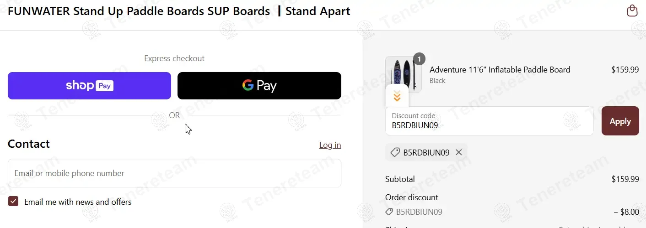The width and height of the screenshot is (646, 228).
Task: Click the Express checkout label
Action: click(x=174, y=58)
